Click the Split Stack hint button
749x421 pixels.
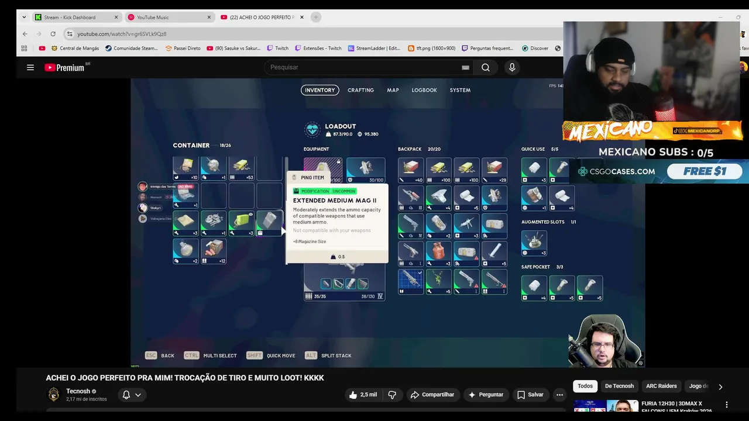[x=328, y=356]
